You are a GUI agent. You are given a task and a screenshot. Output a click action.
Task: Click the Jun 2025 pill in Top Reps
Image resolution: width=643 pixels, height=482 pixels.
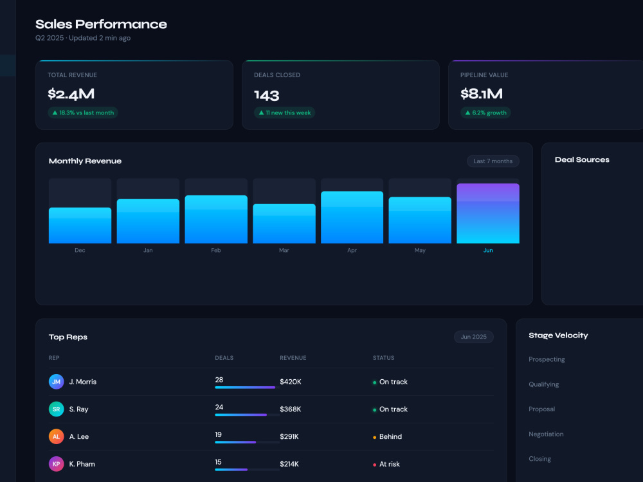(474, 337)
